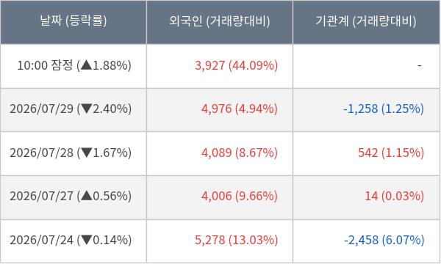The image size is (441, 264).
Task: Click foreign value 4,976 (4.94%)
Action: point(240,109)
